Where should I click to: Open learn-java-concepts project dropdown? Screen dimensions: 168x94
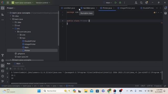point(22,3)
